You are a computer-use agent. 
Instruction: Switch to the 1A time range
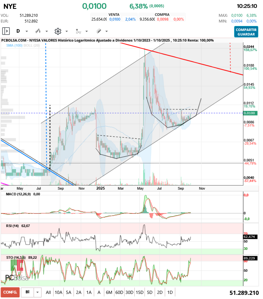[89, 292]
